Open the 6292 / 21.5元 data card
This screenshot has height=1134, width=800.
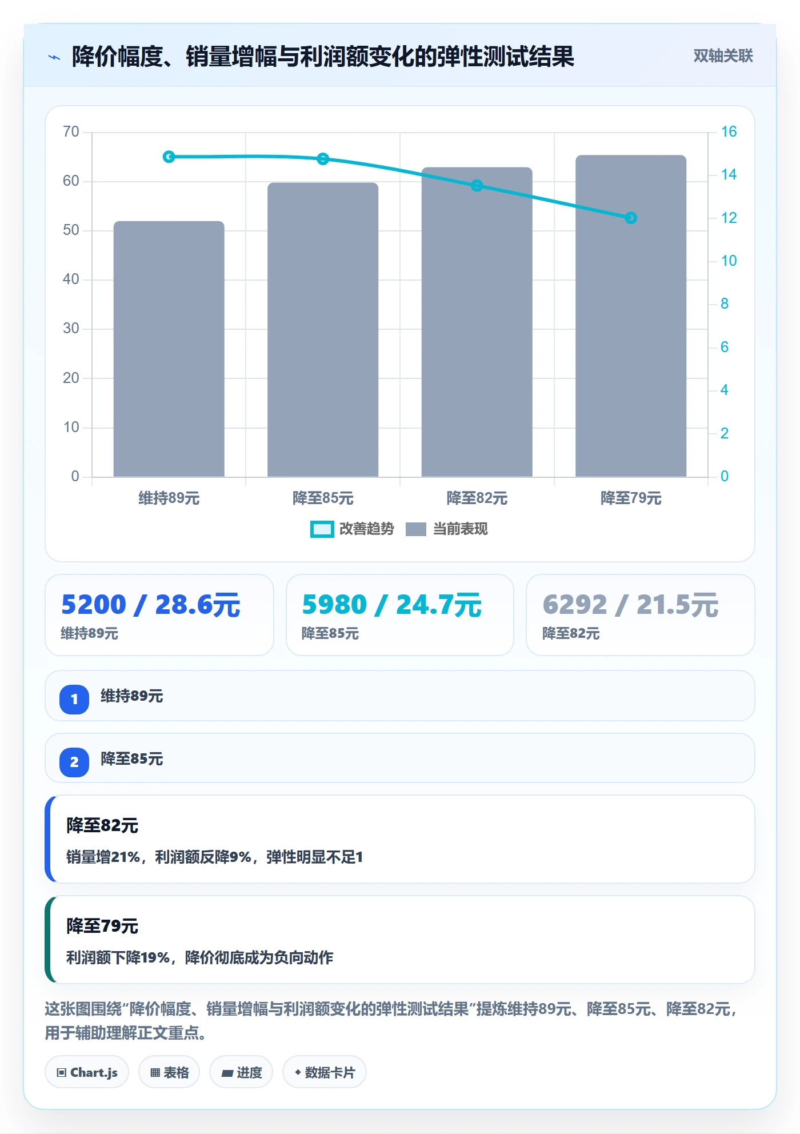pos(641,615)
